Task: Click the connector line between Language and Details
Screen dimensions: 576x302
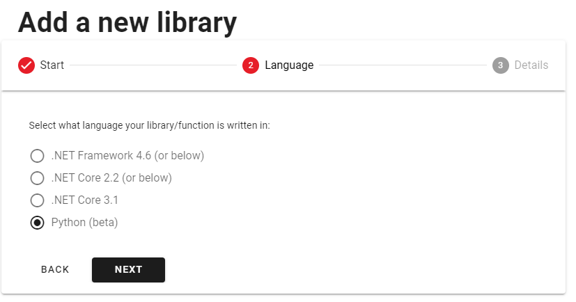Action: tap(403, 65)
